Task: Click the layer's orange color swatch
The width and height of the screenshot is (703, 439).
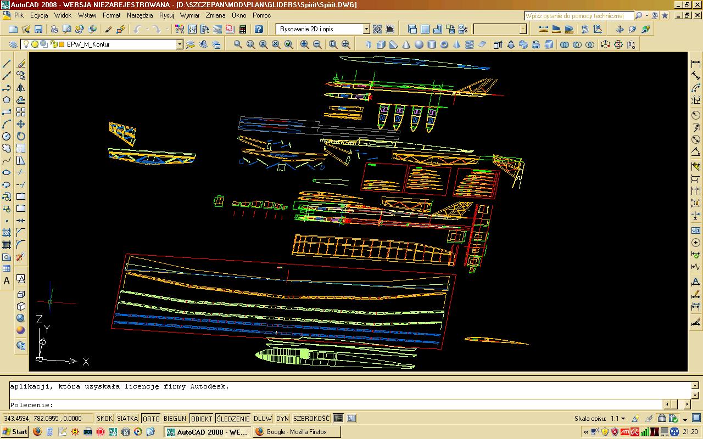Action: coord(62,44)
